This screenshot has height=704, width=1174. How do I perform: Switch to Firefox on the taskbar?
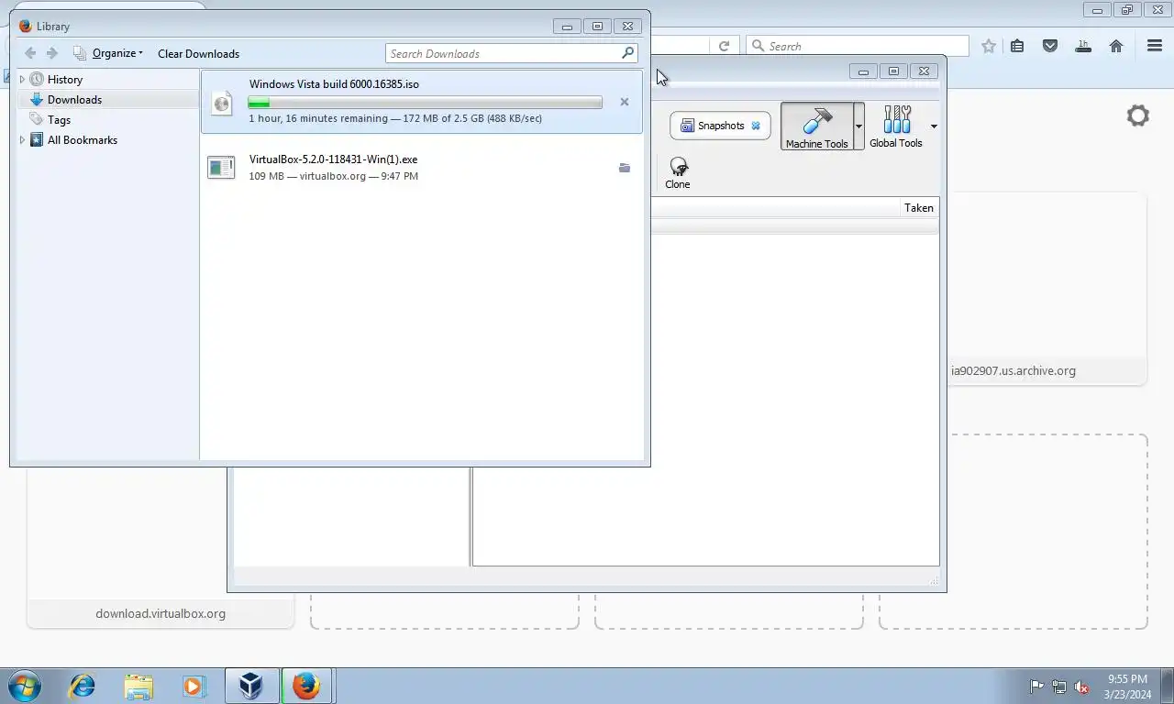[x=306, y=686]
